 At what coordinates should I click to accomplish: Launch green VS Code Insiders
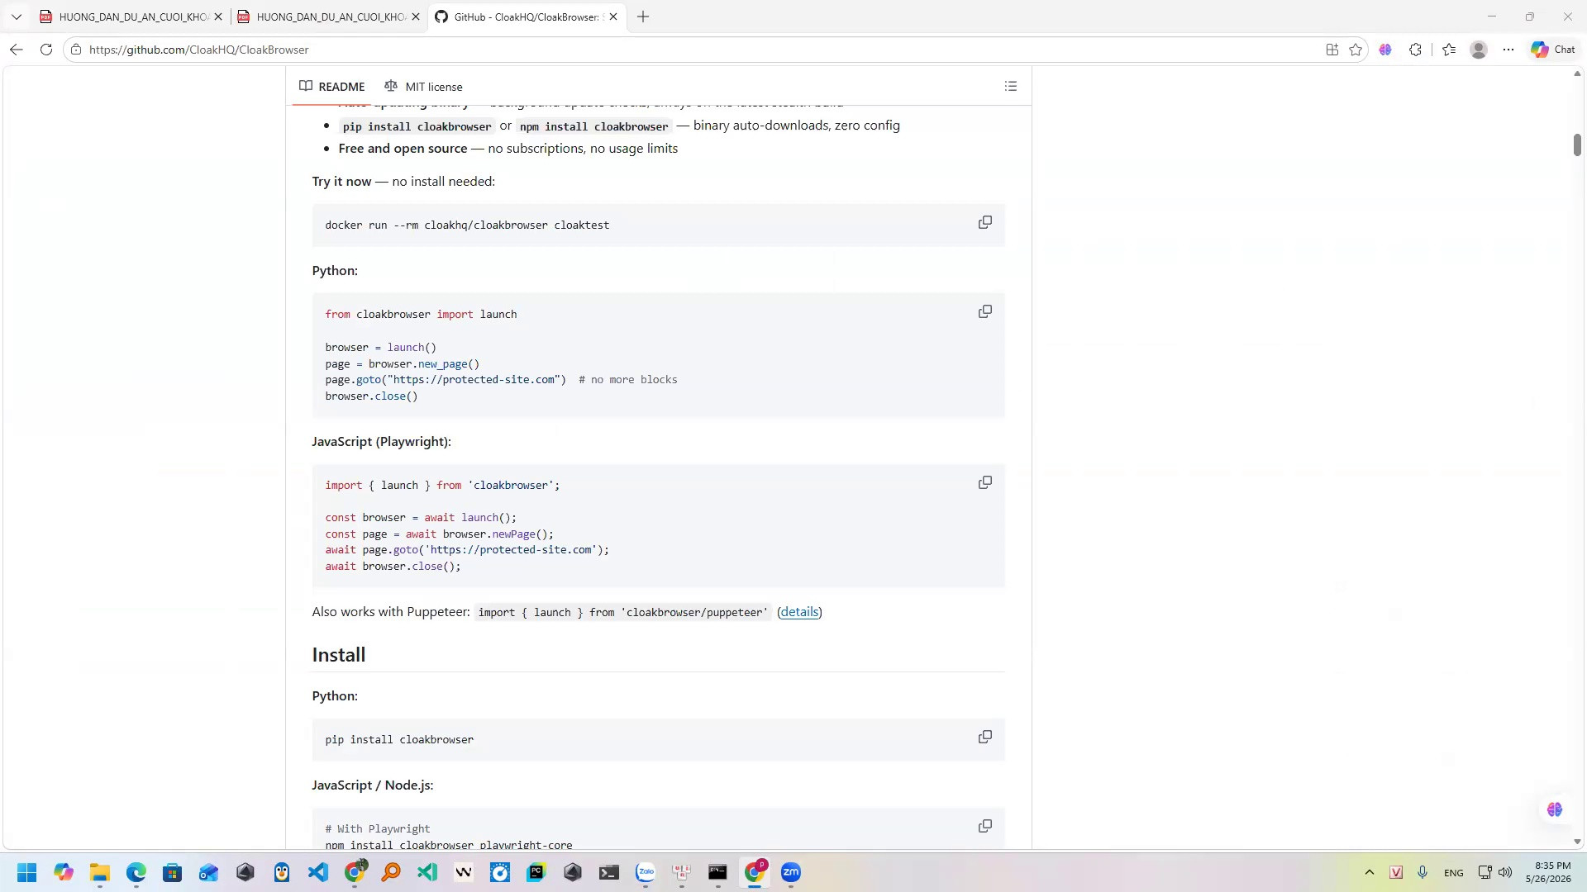coord(427,872)
